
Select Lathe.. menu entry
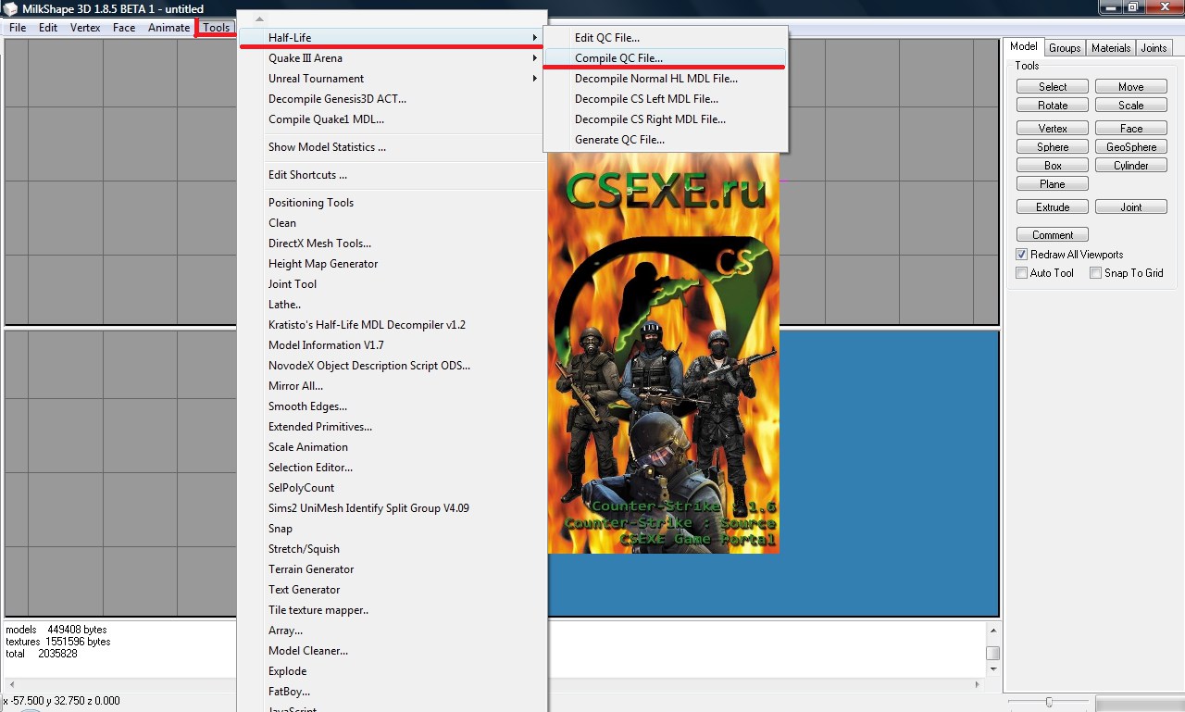tap(392, 305)
